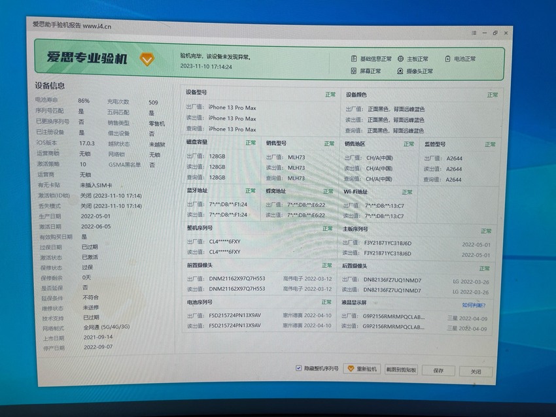Maximize the 爱思助手验机报告 window
The height and width of the screenshot is (417, 556).
495,33
